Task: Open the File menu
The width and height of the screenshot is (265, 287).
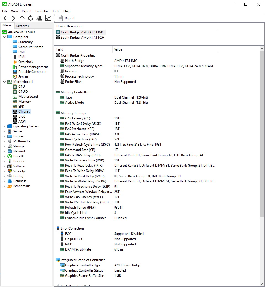Action: (5, 11)
